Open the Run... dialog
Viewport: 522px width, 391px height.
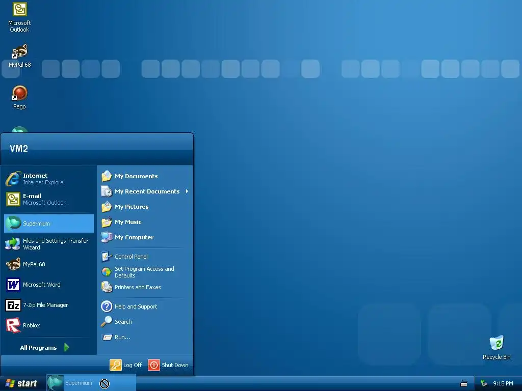(145, 337)
